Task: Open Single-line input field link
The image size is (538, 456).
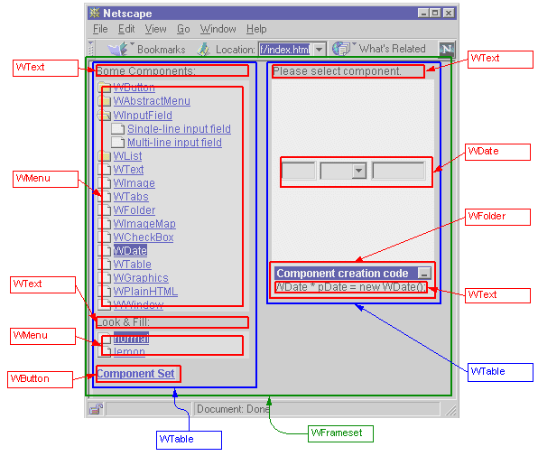Action: pyautogui.click(x=179, y=129)
